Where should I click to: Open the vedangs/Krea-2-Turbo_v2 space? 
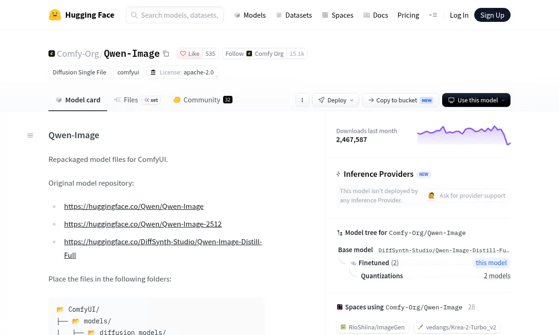click(x=457, y=328)
